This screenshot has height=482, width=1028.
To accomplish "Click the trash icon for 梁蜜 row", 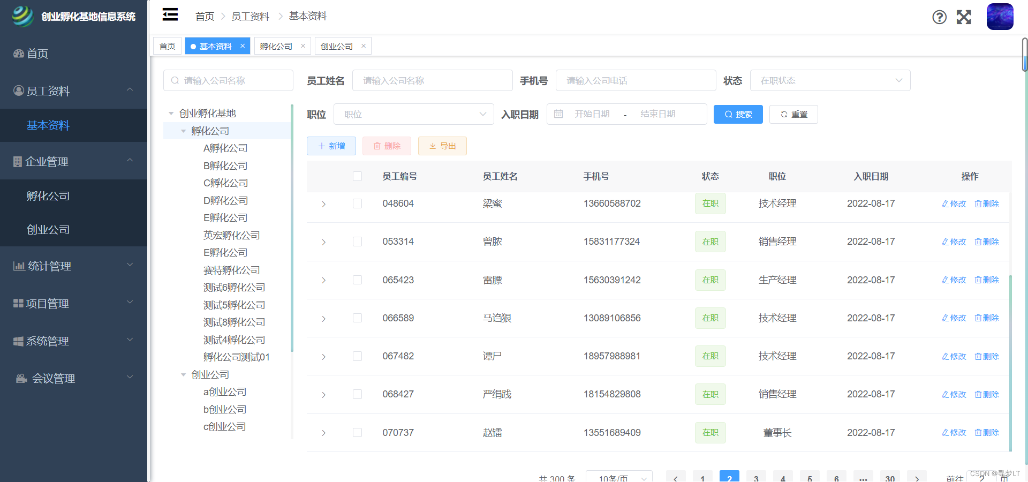I will [x=978, y=204].
